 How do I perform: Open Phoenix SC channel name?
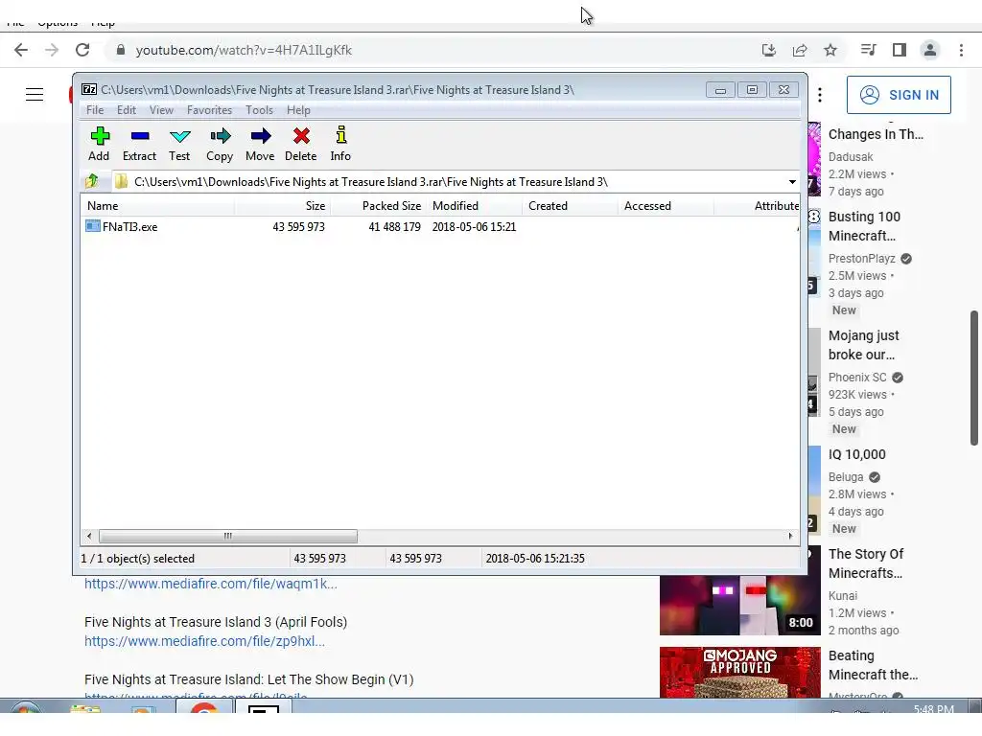(857, 378)
